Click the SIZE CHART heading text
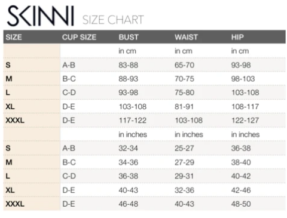Screen dimensions: 287x218 (113, 20)
